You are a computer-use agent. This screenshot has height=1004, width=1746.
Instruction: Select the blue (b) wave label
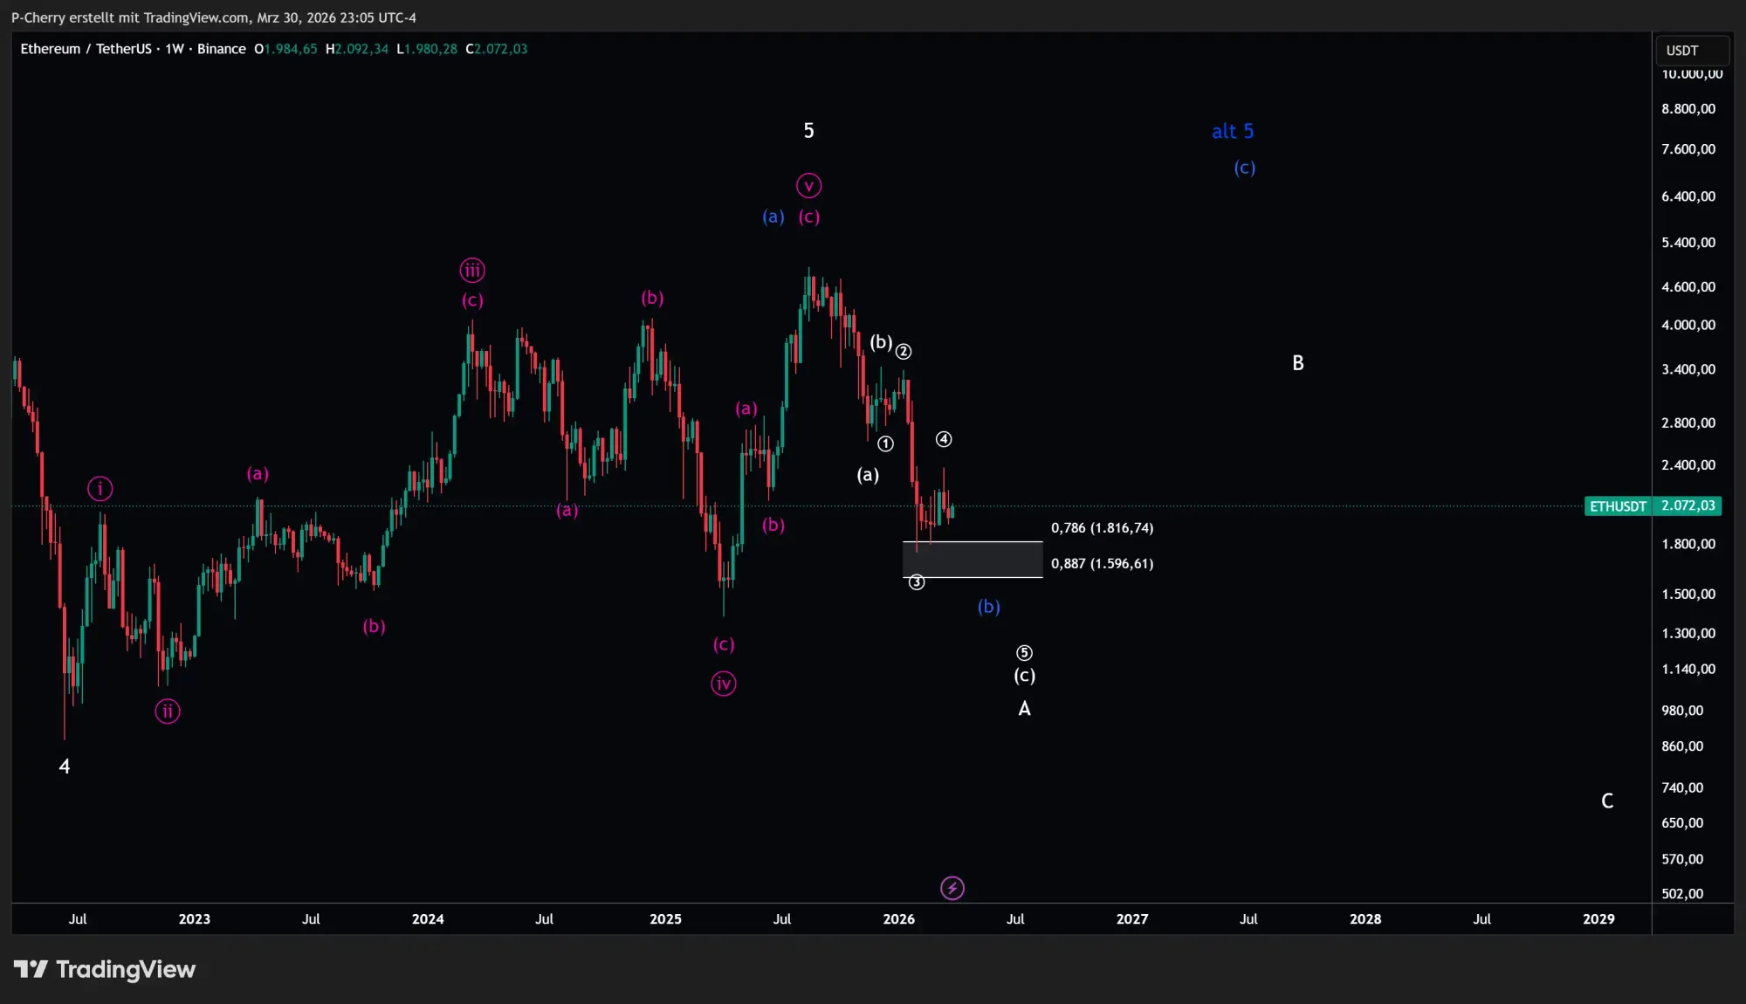tap(987, 606)
